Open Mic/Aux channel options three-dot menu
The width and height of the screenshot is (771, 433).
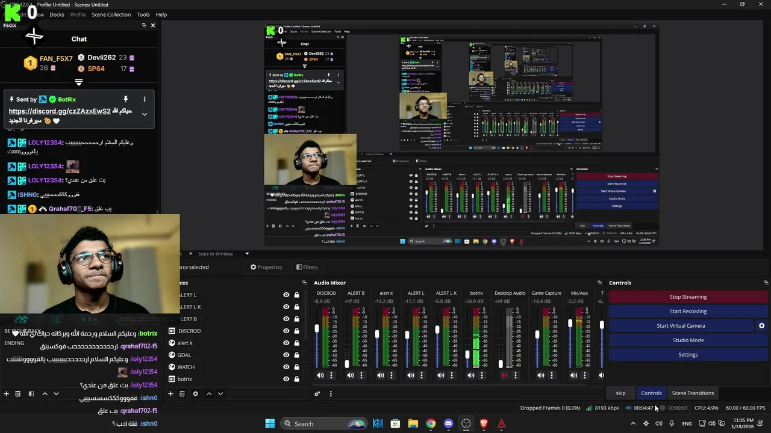pyautogui.click(x=584, y=375)
